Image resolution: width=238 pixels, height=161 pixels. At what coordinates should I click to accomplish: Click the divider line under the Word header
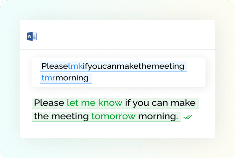click(118, 50)
